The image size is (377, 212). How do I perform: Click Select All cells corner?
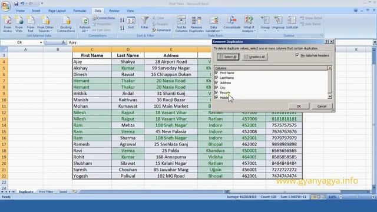coord(4,49)
